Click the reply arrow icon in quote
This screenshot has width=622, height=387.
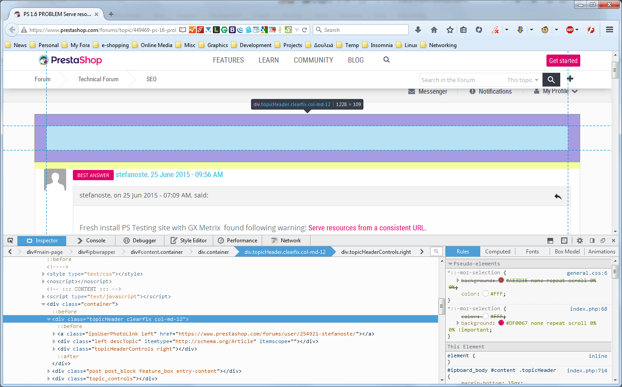[558, 196]
